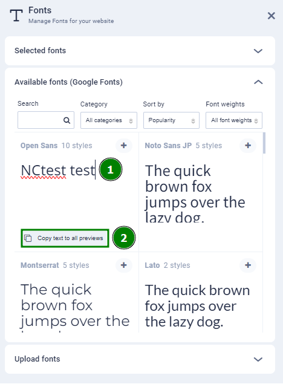Click the Noto Sans JP preview text
Screen dimensions: 283x387
[x=195, y=193]
